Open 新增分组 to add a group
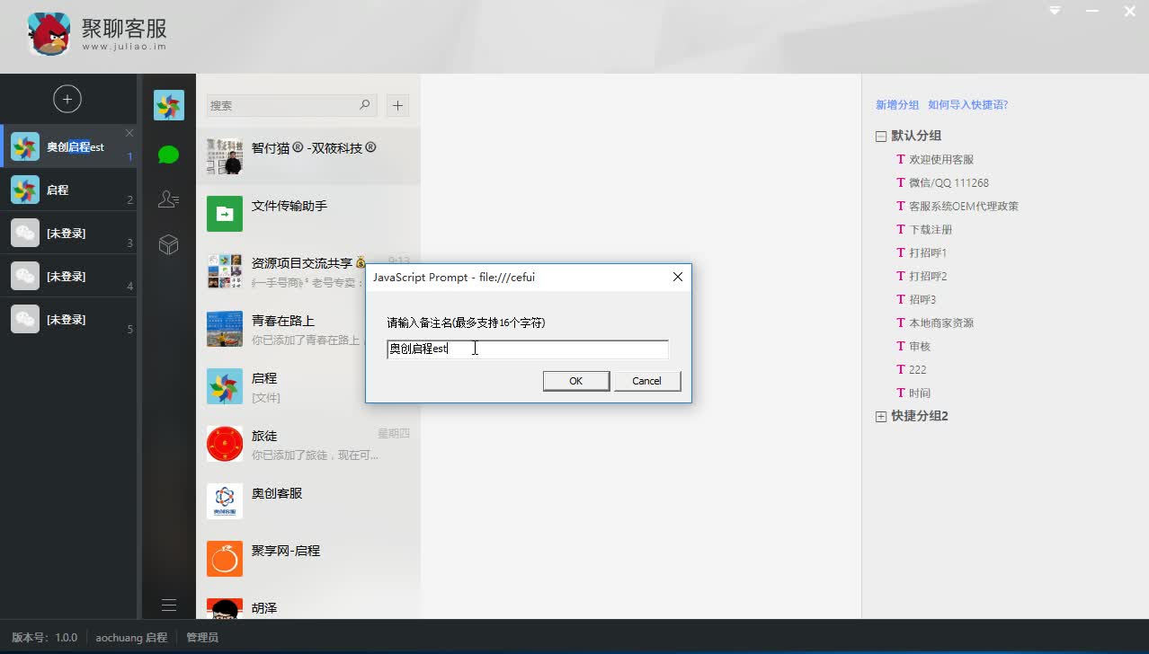 coord(895,105)
